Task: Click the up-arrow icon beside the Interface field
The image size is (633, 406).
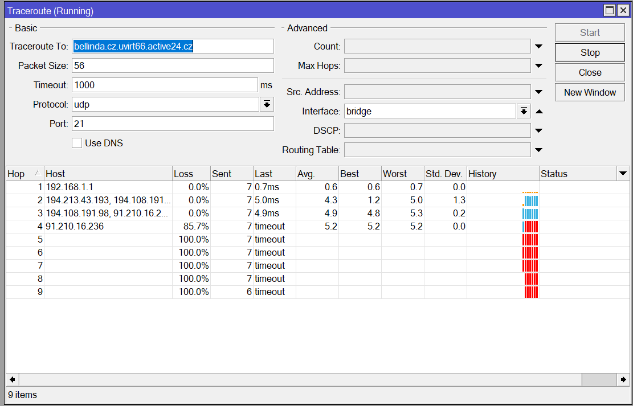Action: [538, 110]
